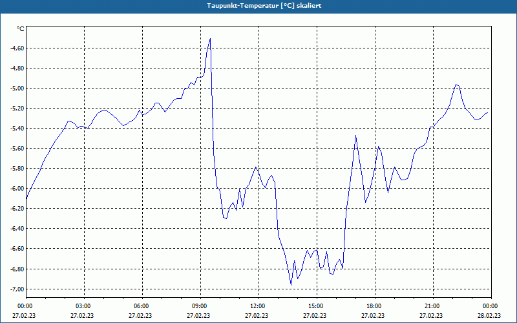517x323 pixels.
Task: Select the -5,40 y-axis label
Action: coord(17,128)
